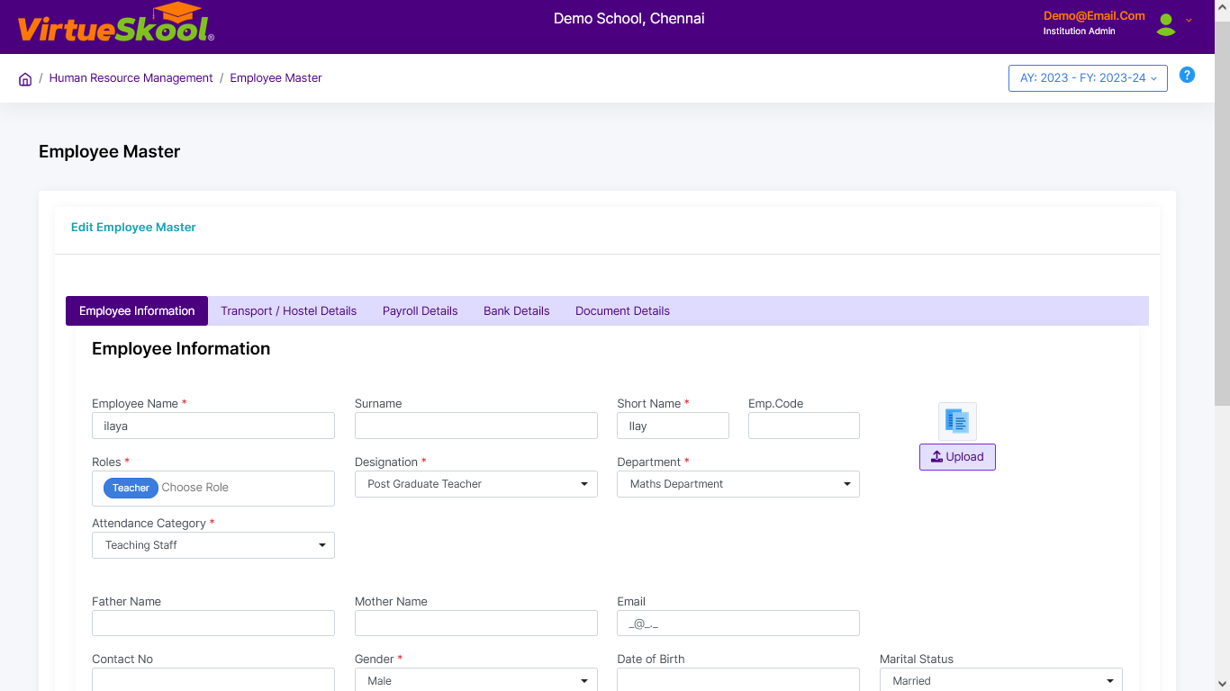
Task: Open the Designation dropdown
Action: pyautogui.click(x=476, y=484)
